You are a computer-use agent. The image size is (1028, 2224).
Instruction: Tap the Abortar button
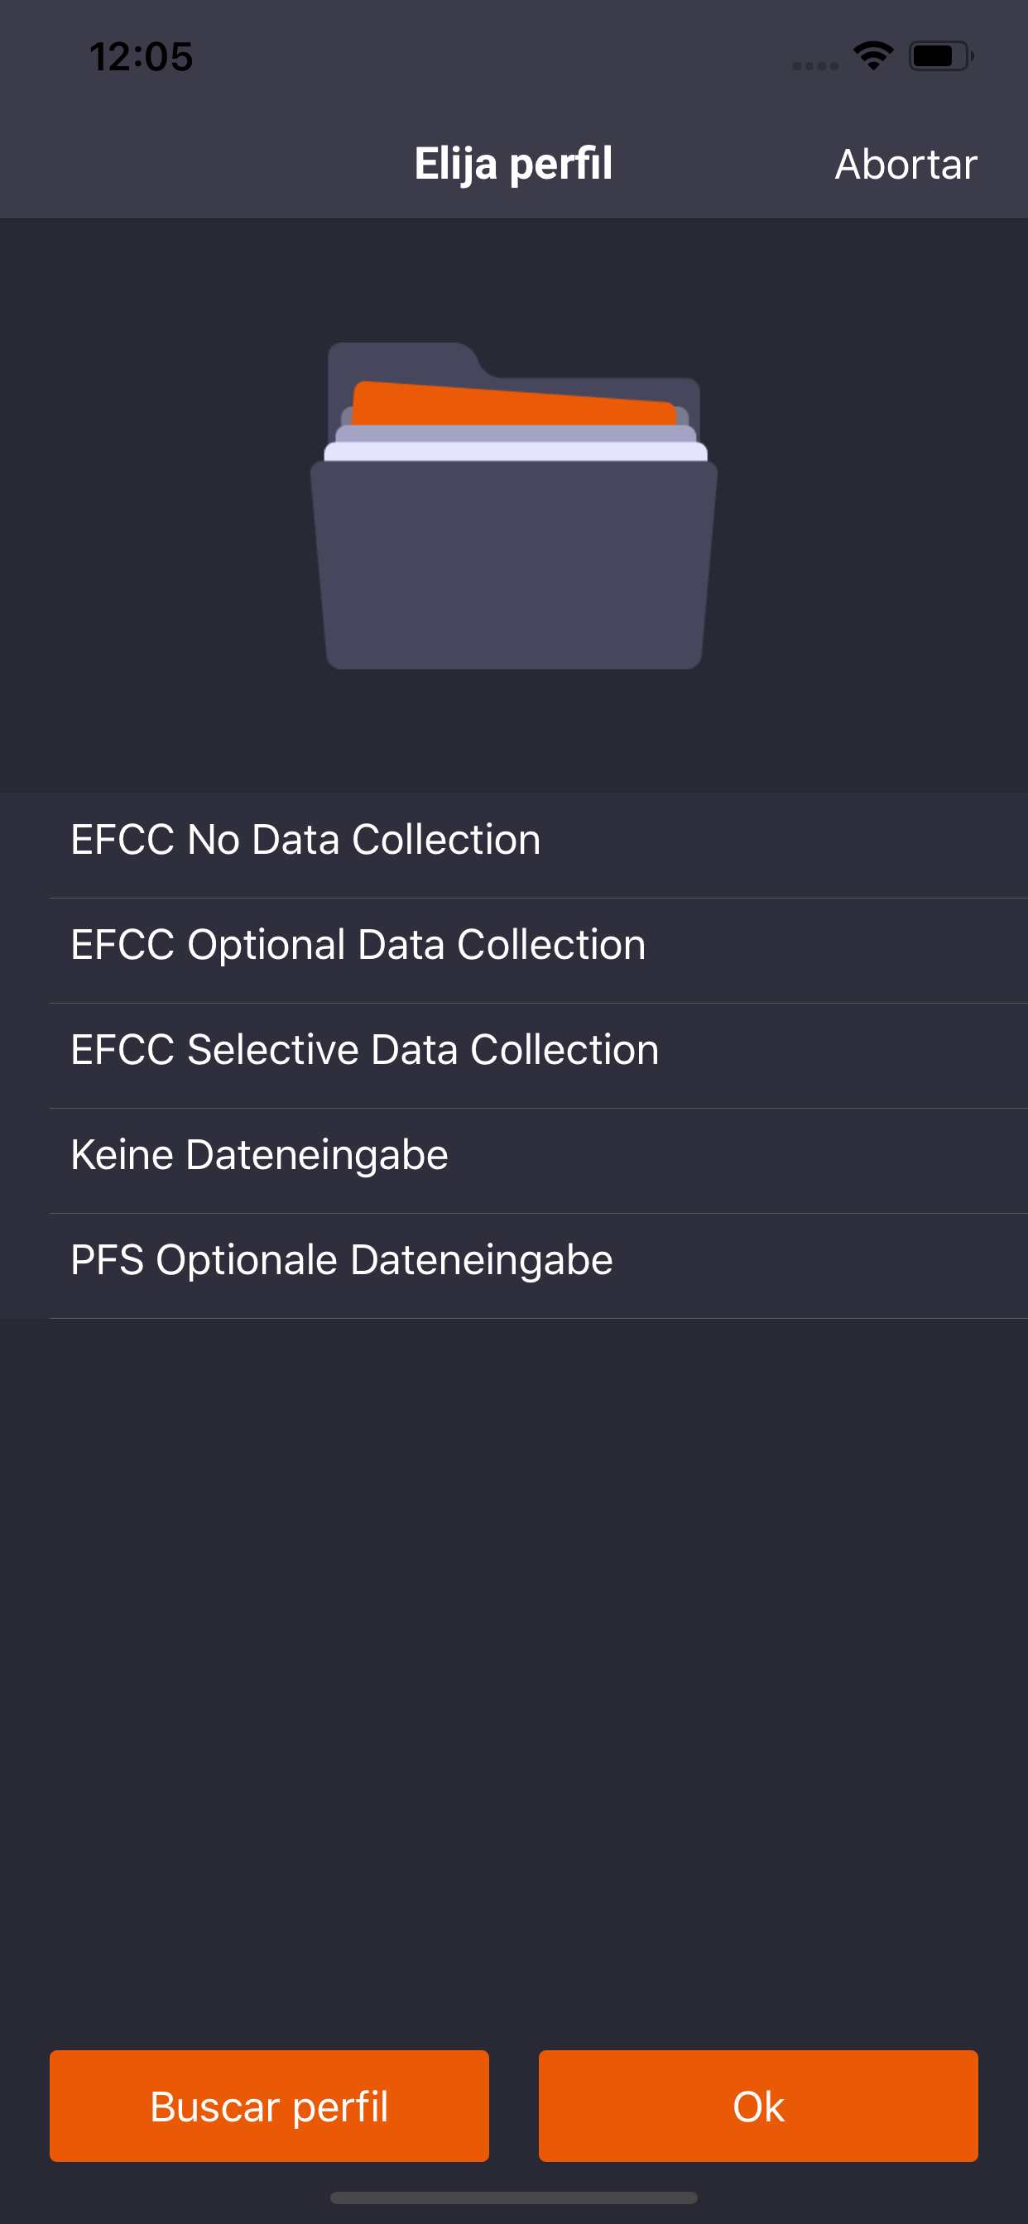pos(906,164)
